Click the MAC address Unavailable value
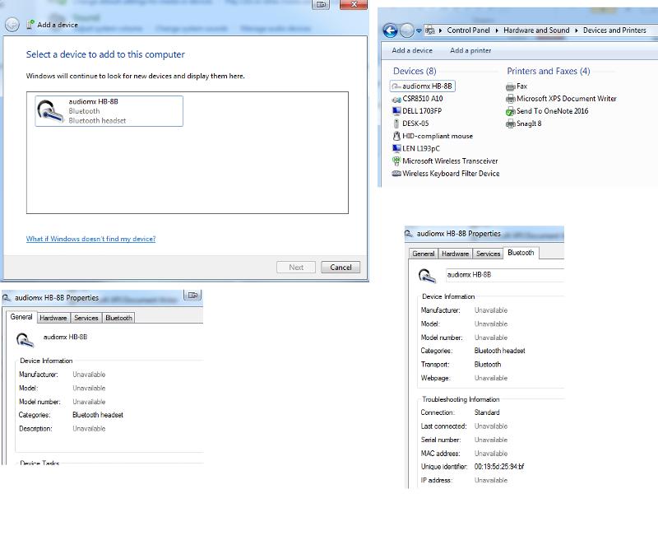 (491, 454)
